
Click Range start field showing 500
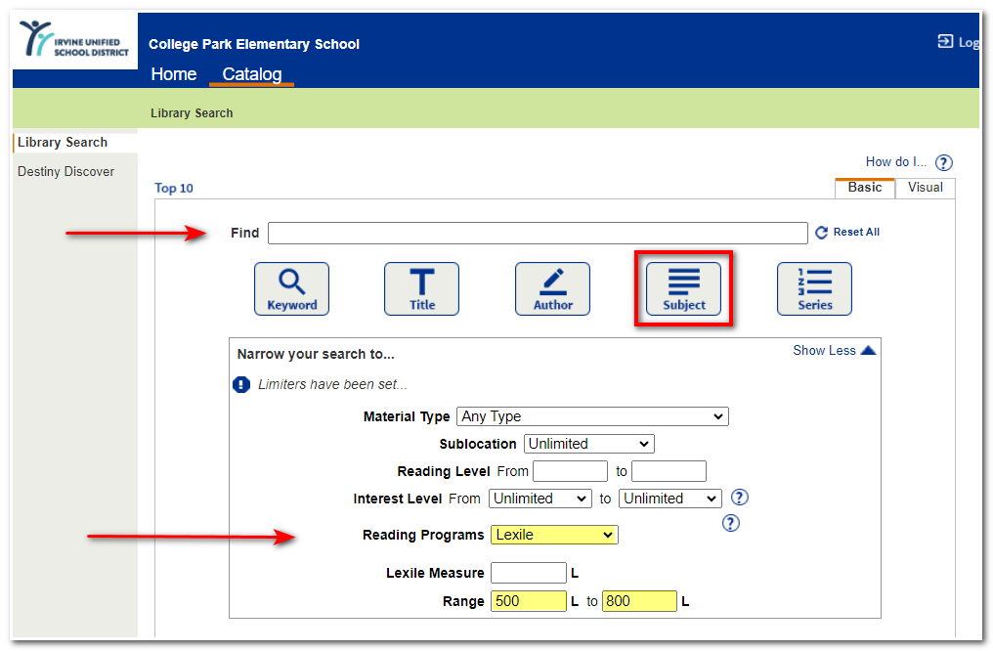(x=528, y=601)
